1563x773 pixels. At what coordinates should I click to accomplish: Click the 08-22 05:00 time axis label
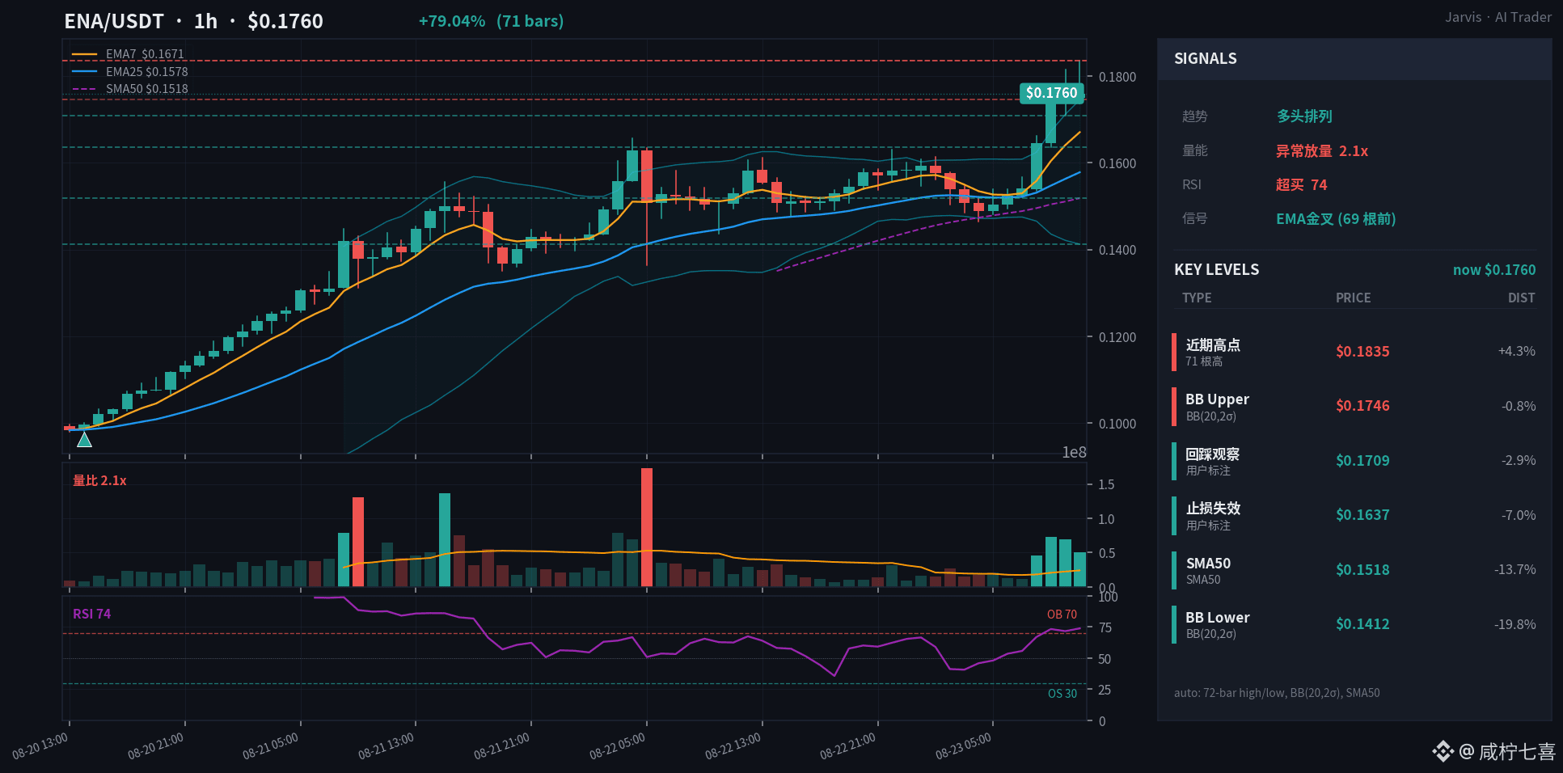coord(618,747)
